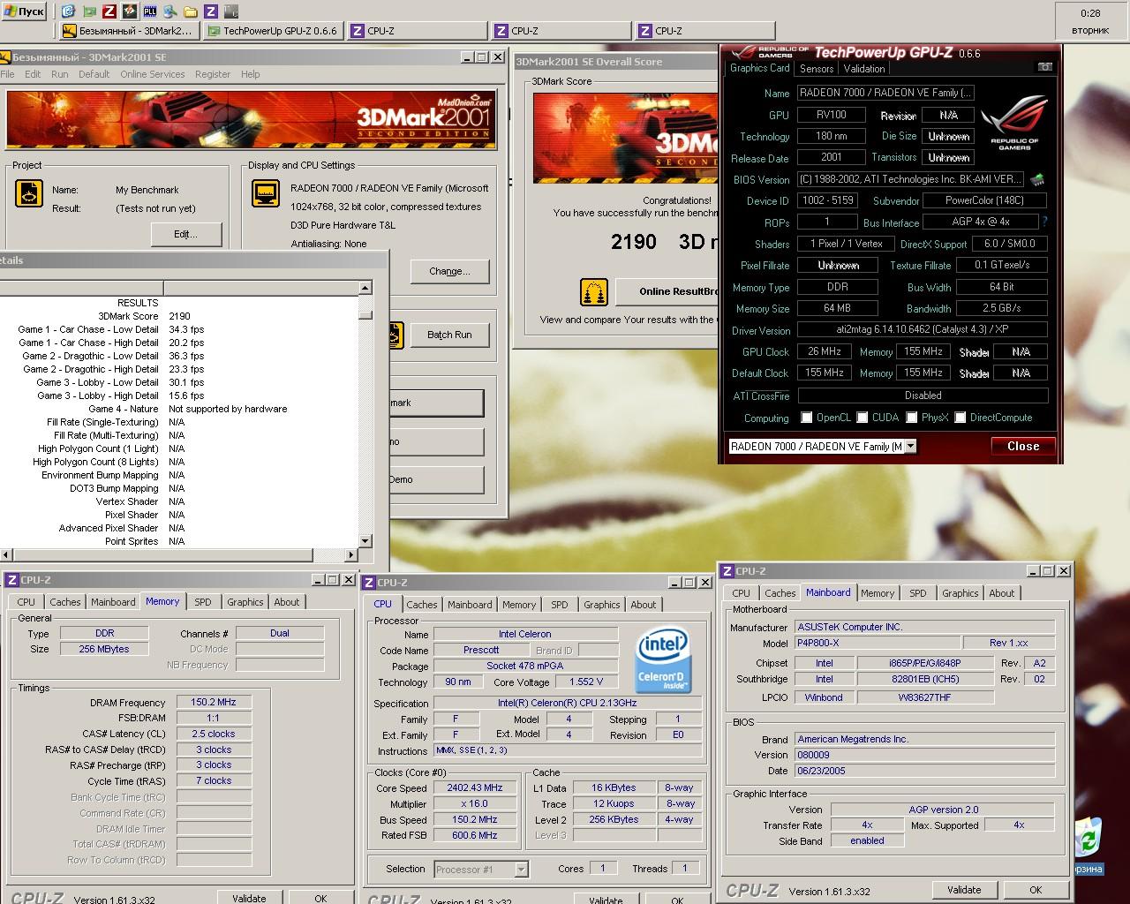Open the Help menu in 3DMark2001

[x=251, y=74]
